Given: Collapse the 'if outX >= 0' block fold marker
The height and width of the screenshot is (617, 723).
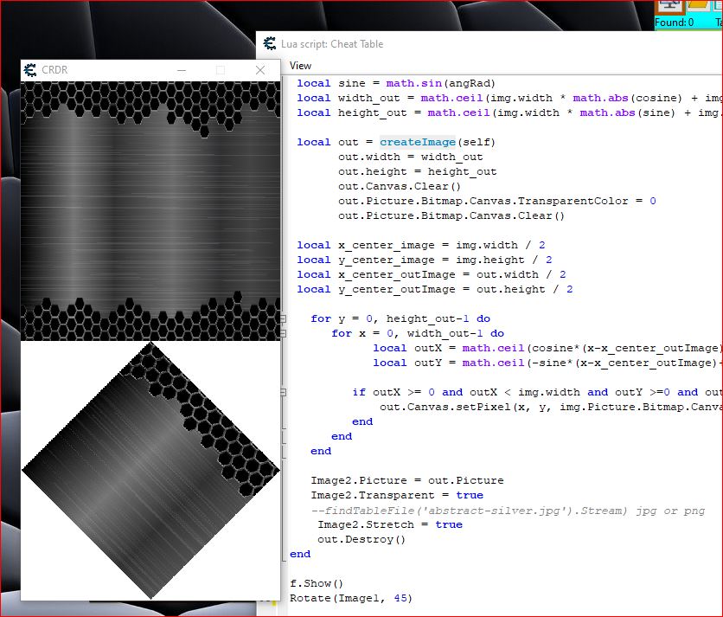Looking at the screenshot, I should pyautogui.click(x=285, y=393).
